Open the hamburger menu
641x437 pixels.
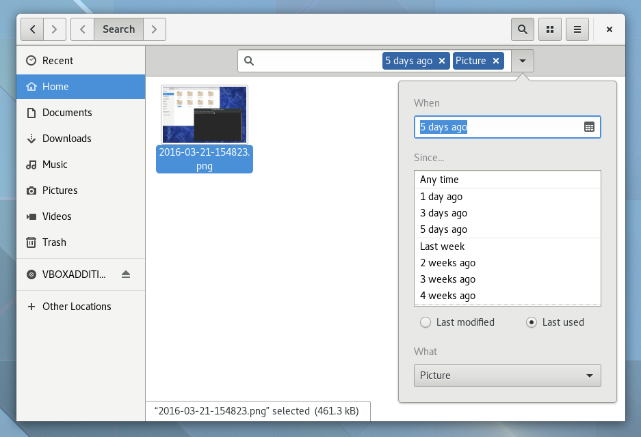(577, 29)
